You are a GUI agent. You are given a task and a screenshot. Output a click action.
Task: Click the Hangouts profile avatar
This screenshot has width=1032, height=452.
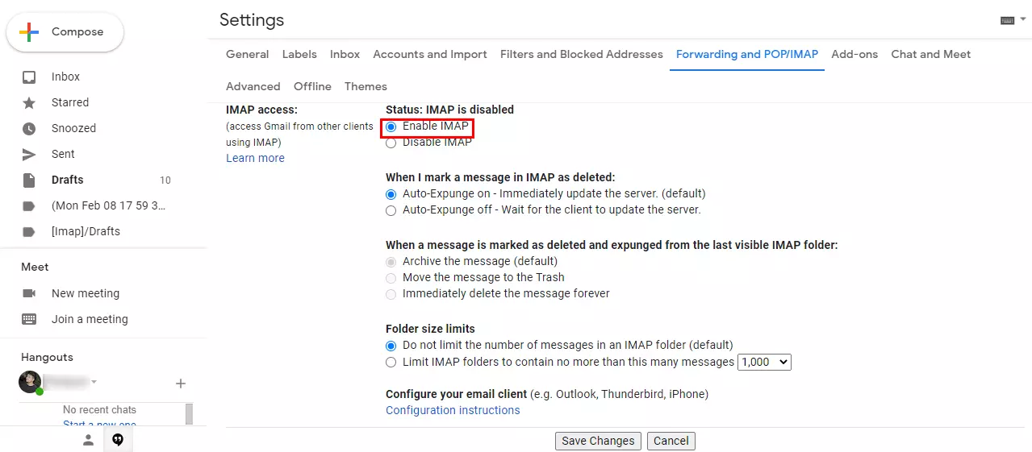click(30, 382)
